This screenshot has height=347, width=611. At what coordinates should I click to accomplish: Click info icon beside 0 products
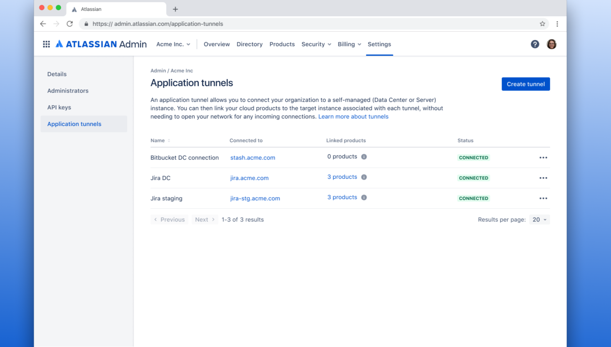pos(364,157)
